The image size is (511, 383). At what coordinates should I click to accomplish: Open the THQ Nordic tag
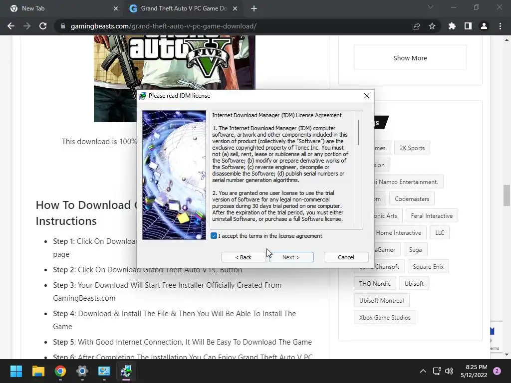point(375,283)
